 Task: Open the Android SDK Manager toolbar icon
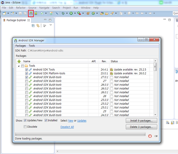31,14
